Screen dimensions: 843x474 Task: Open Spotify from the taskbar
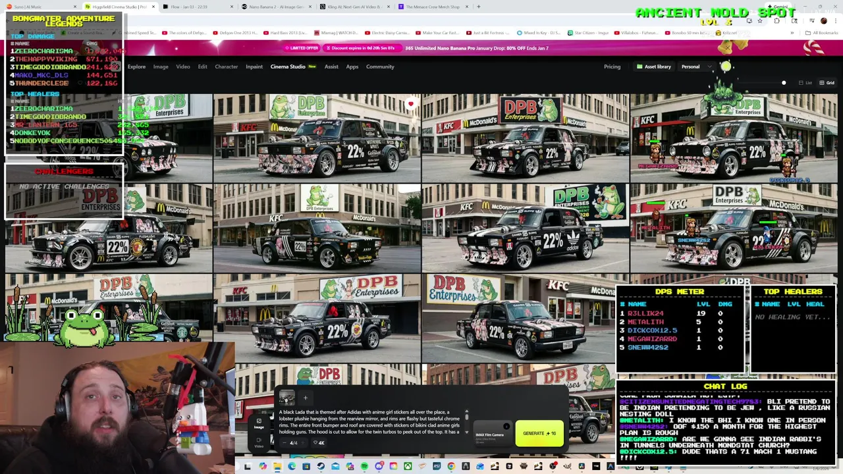click(x=364, y=466)
